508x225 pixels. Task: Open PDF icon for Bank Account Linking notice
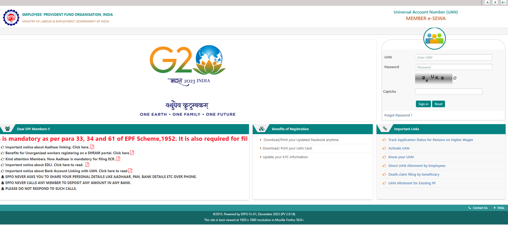(x=130, y=171)
